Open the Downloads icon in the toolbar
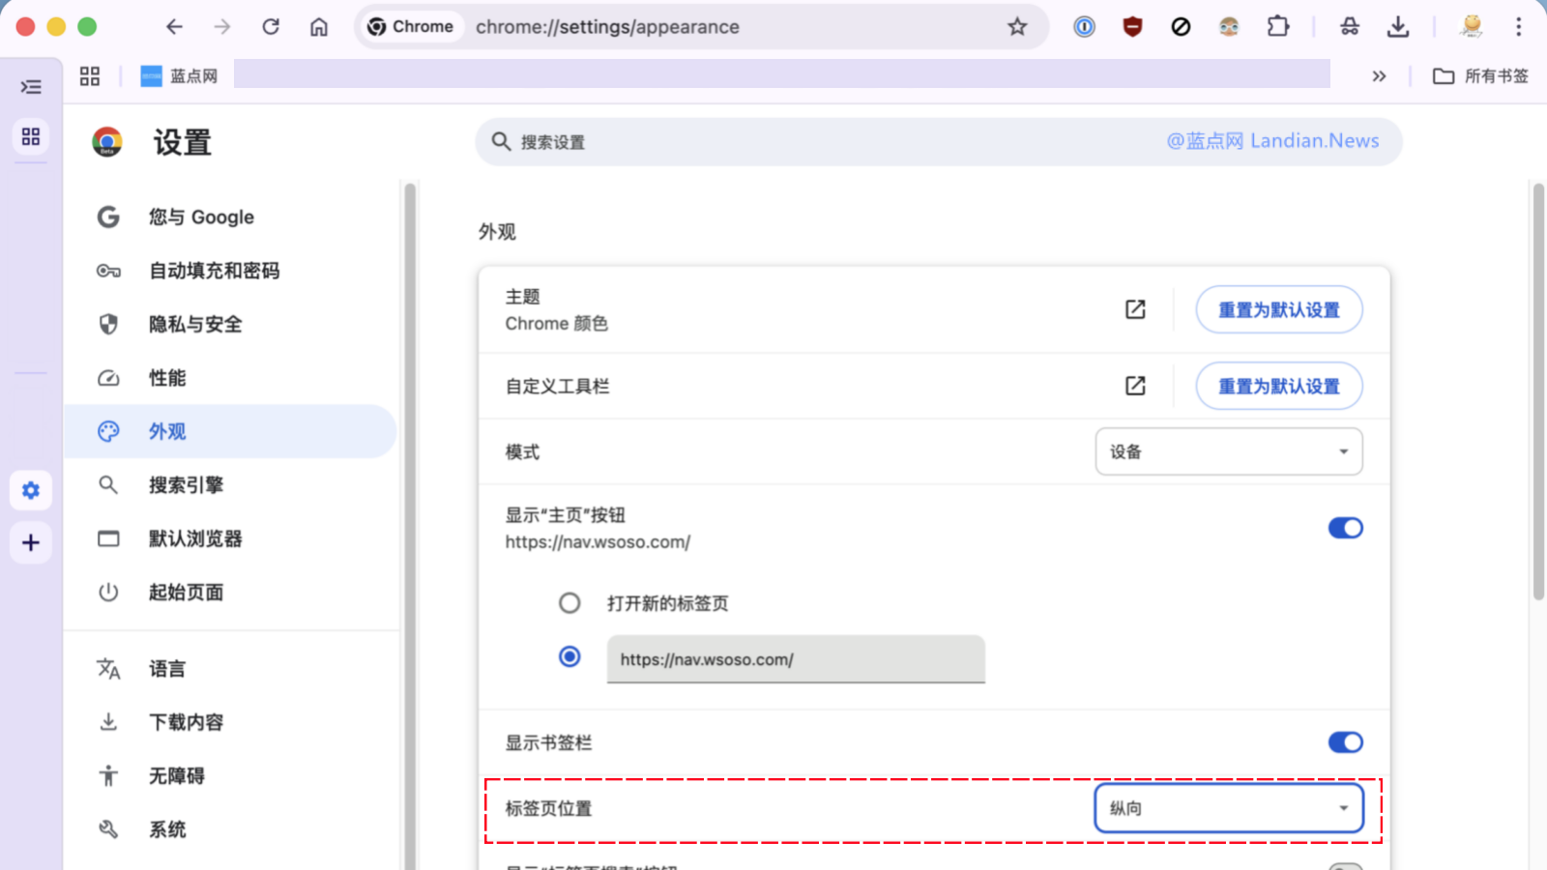This screenshot has height=870, width=1547. 1398,26
